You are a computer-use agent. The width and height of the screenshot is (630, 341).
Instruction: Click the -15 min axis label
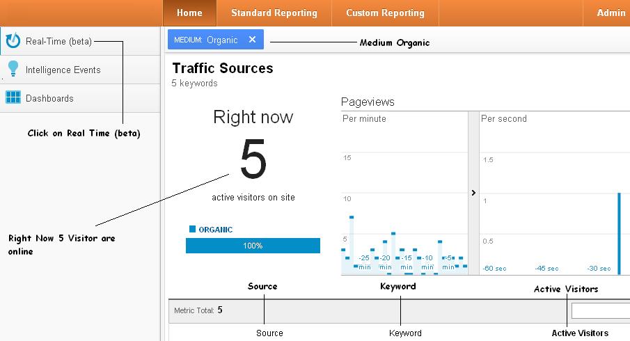point(407,262)
